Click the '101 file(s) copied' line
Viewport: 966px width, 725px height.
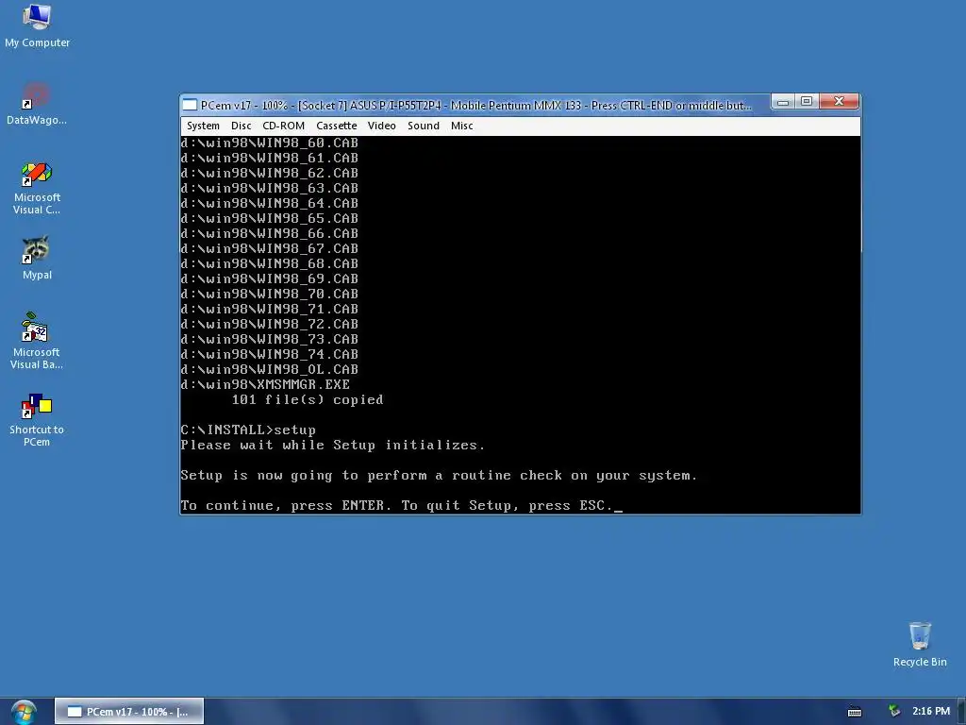307,399
